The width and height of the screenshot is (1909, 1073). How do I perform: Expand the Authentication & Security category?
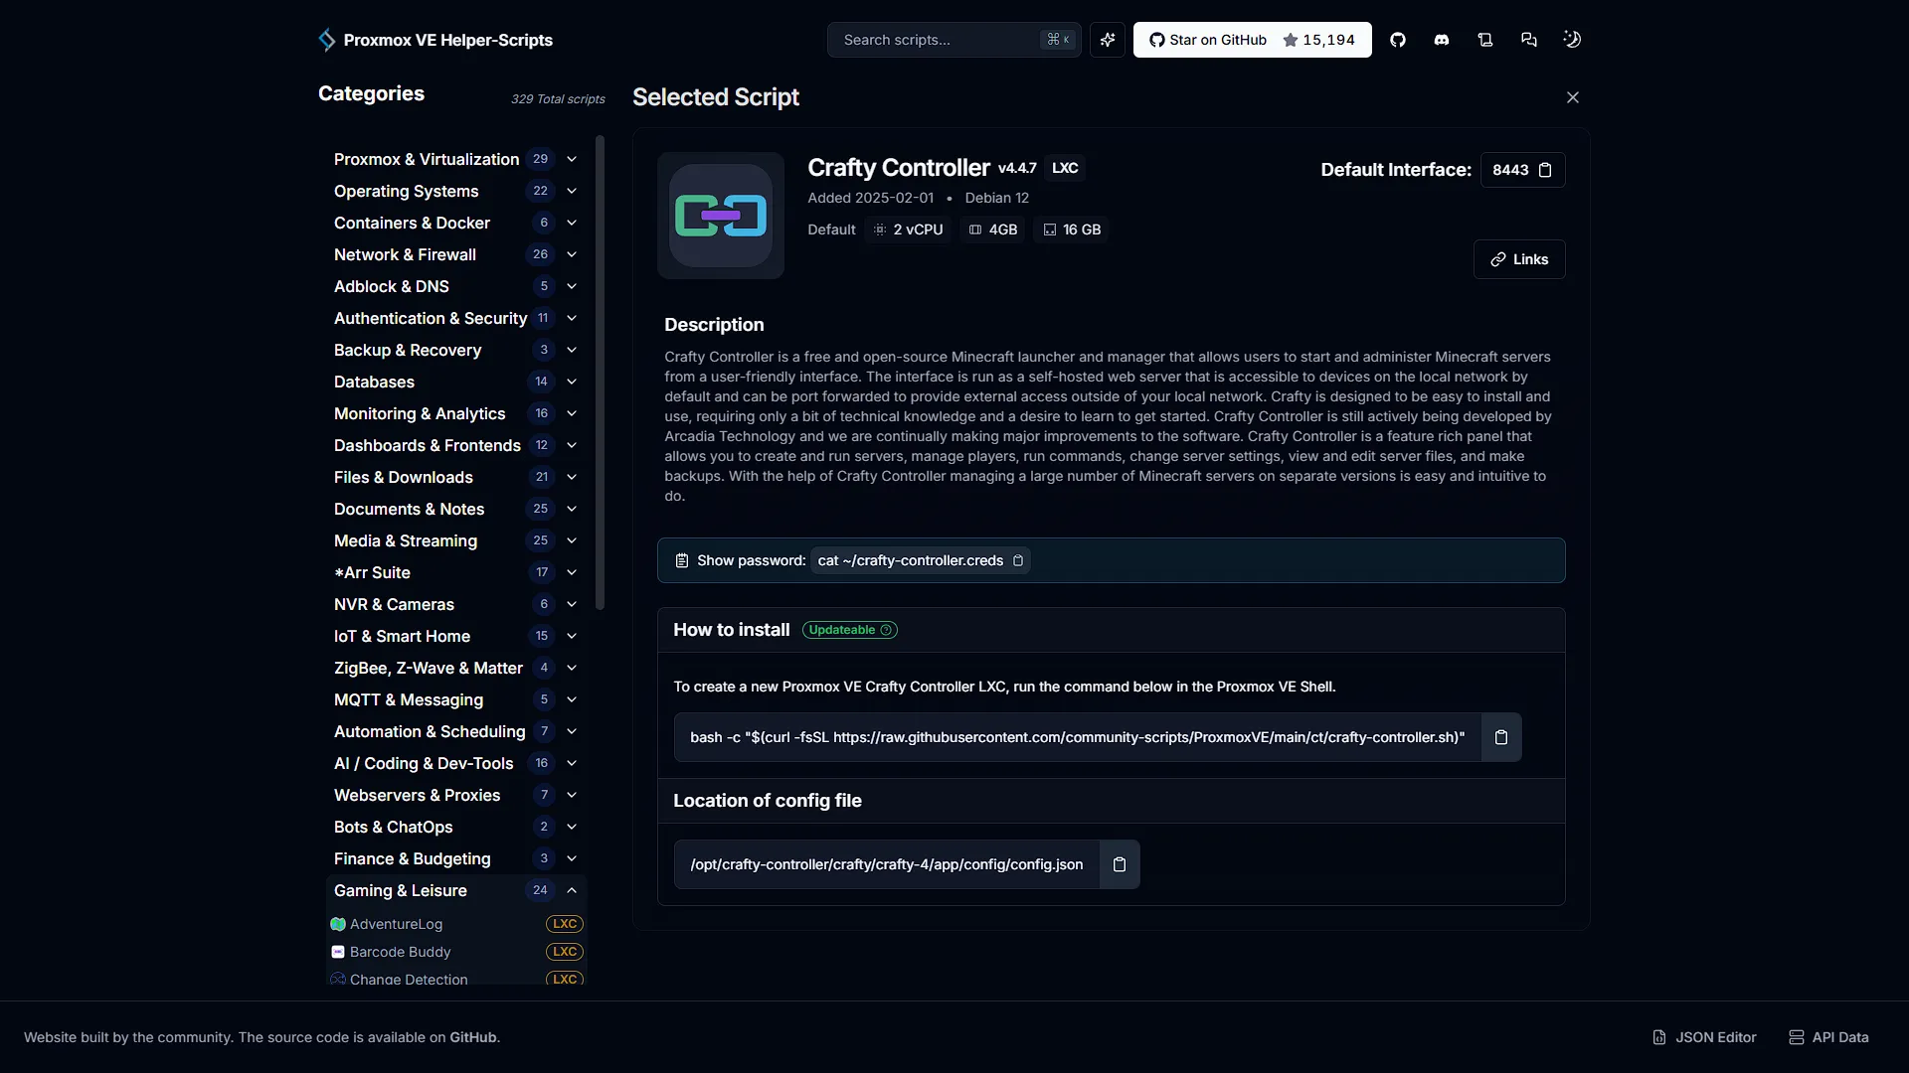point(456,318)
